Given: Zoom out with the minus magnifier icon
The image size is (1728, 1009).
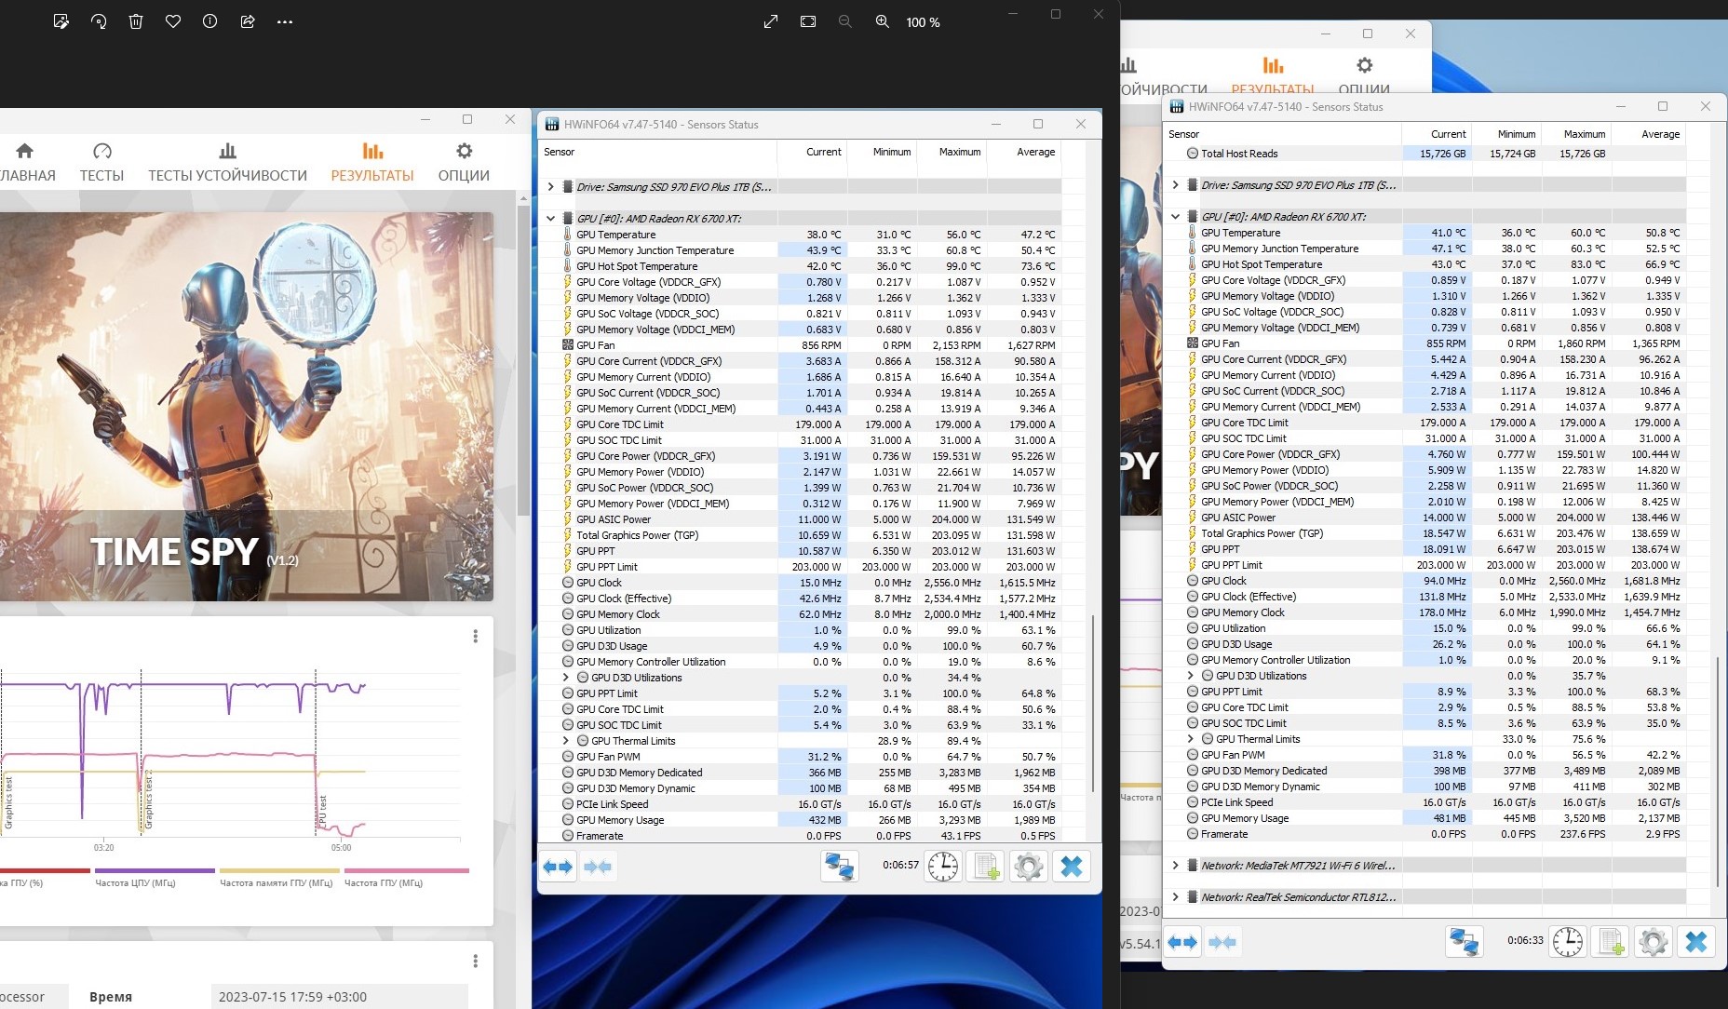Looking at the screenshot, I should [845, 21].
